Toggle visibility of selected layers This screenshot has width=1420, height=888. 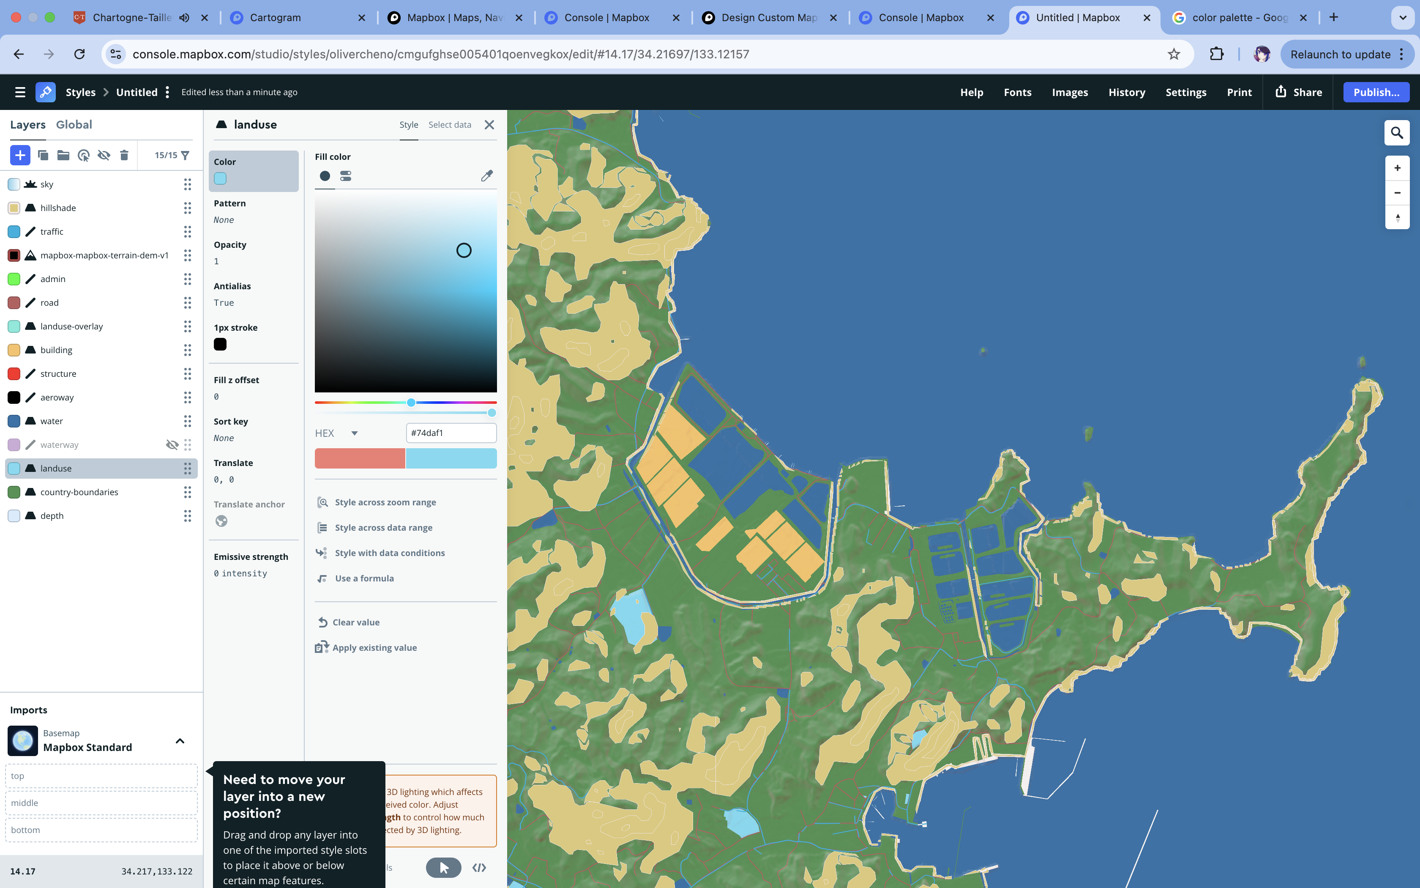point(104,155)
